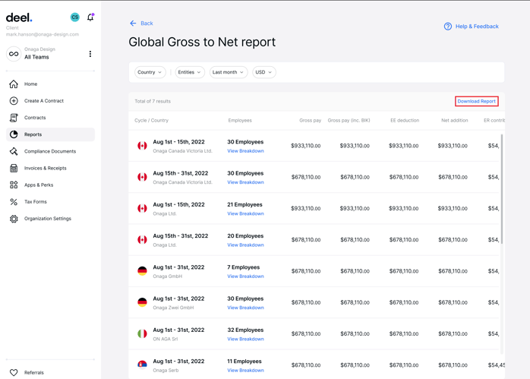Click the Apps & Perks grid icon
530x379 pixels.
click(x=14, y=185)
